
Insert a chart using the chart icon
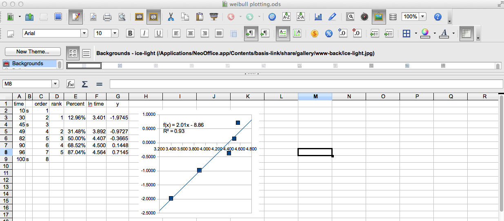(318, 17)
